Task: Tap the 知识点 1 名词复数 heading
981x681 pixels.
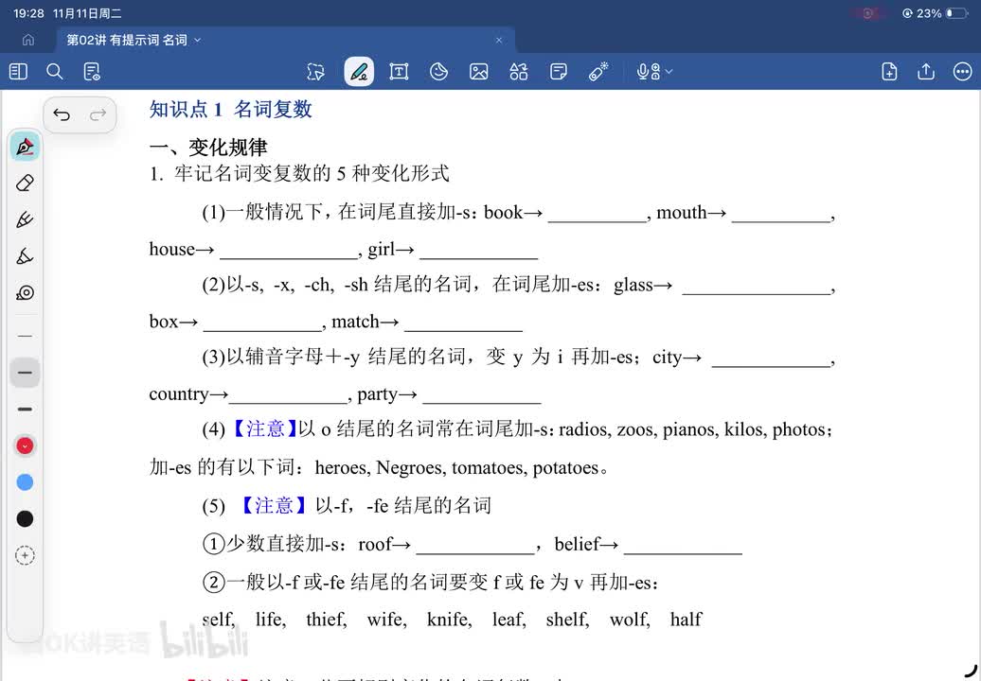Action: (230, 110)
